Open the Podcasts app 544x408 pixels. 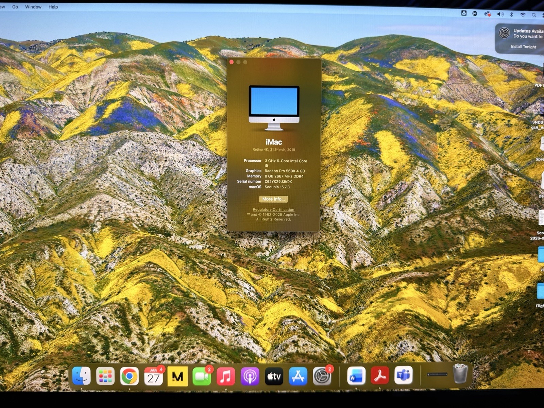coord(250,376)
